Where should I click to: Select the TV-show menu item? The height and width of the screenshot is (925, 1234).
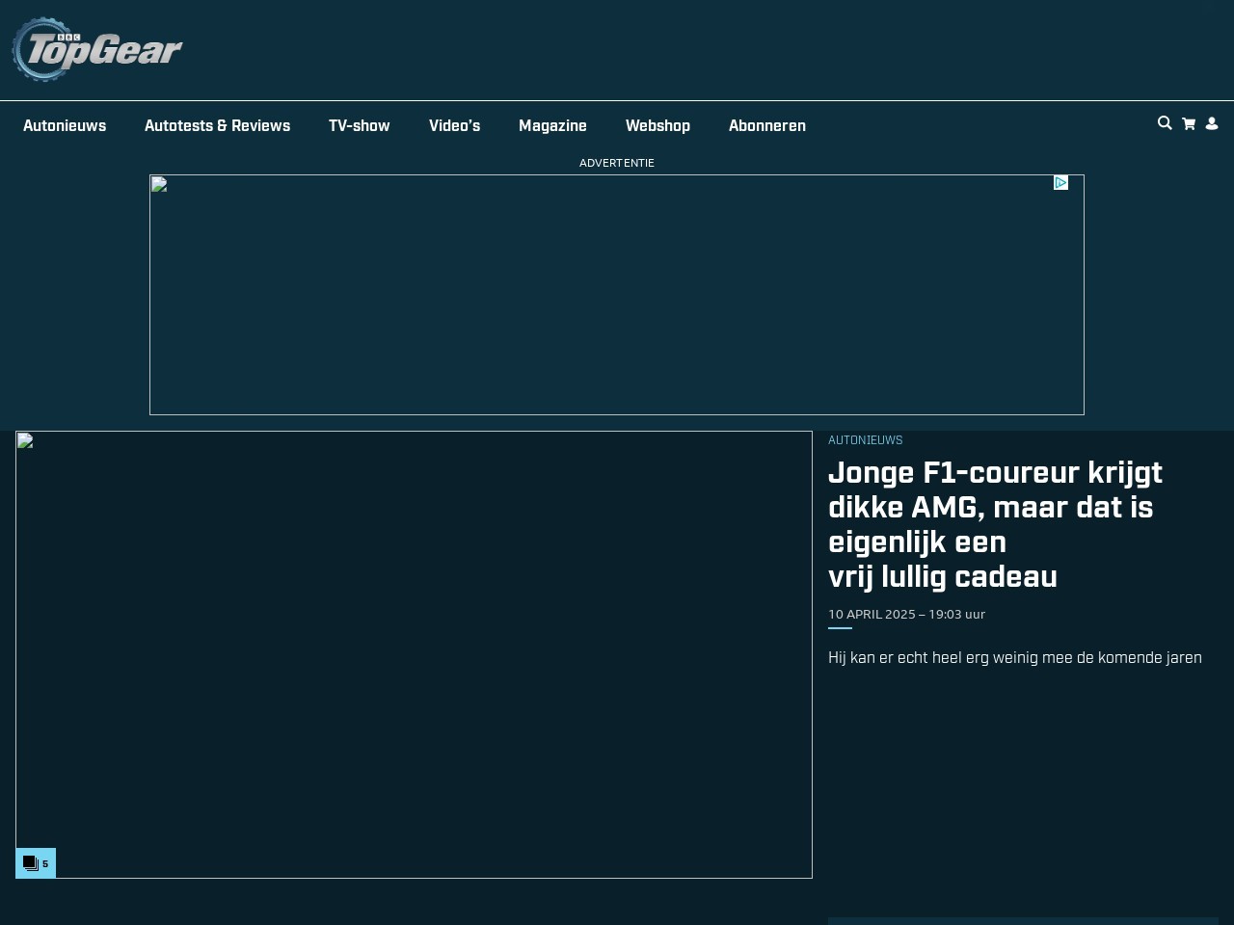(x=360, y=126)
